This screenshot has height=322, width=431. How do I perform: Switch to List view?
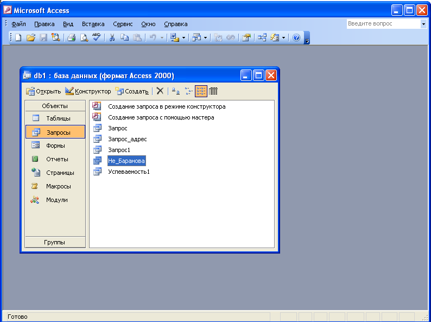pyautogui.click(x=201, y=91)
